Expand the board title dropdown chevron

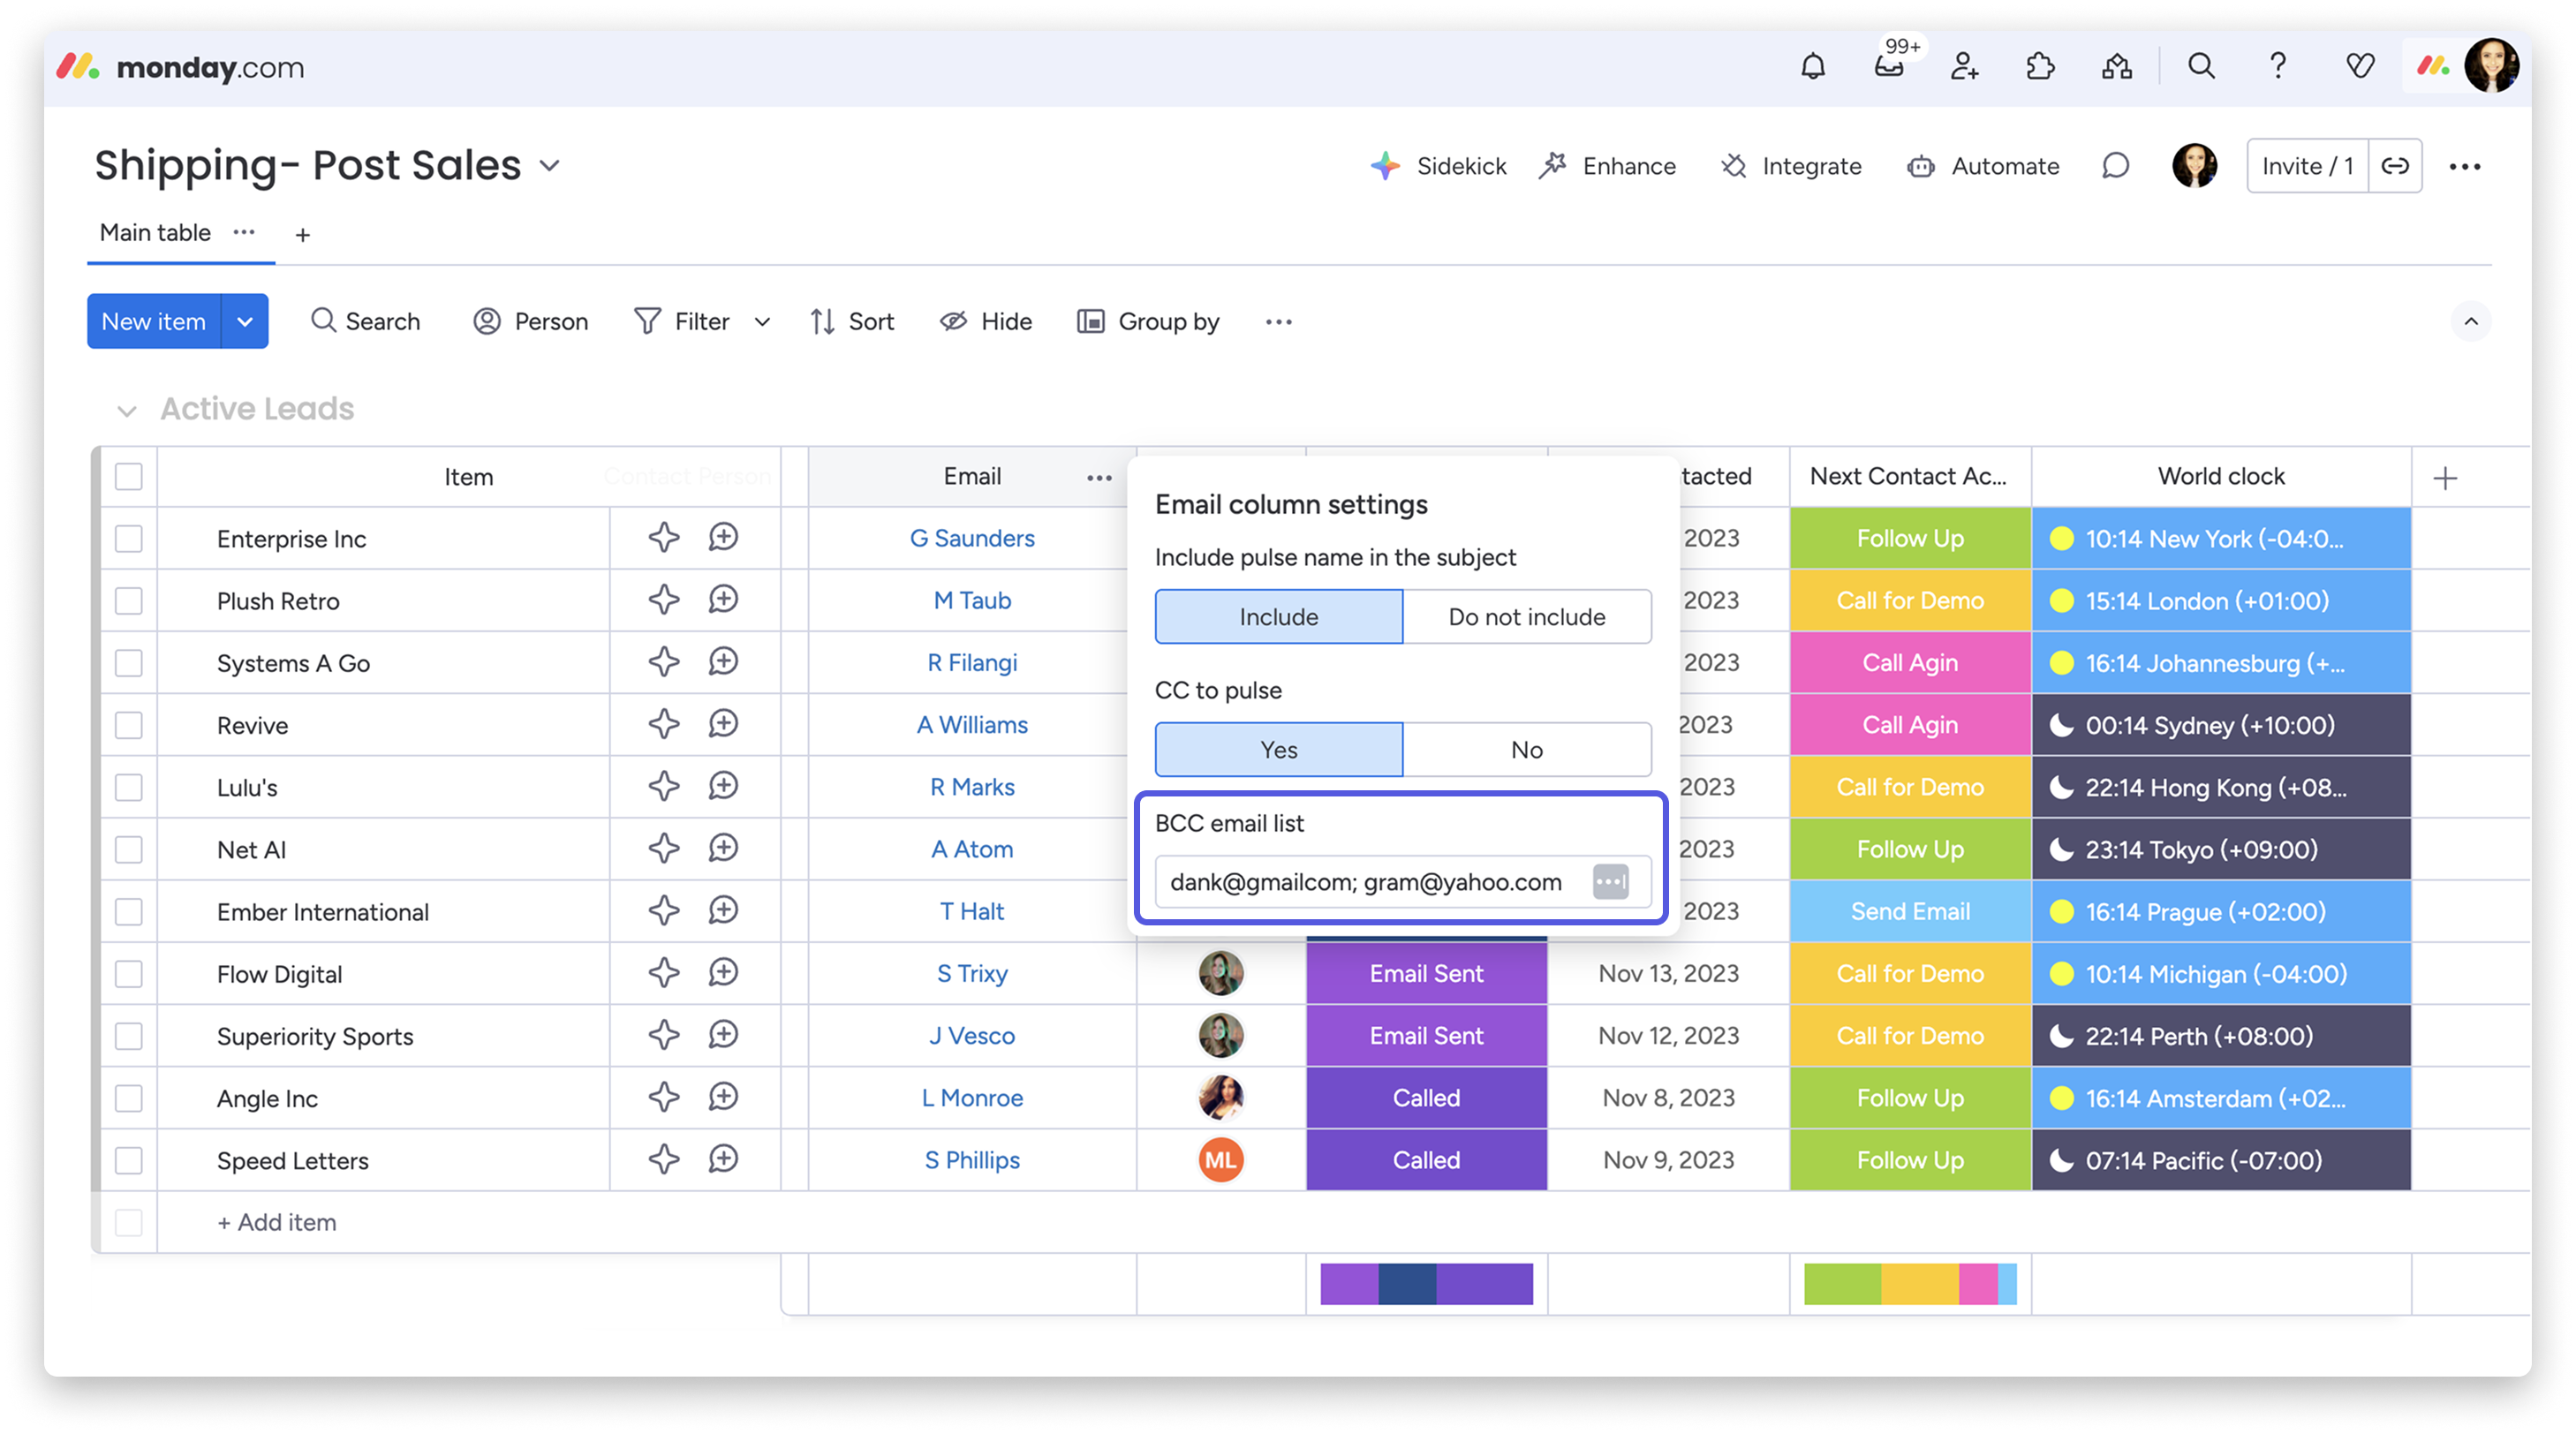[549, 166]
